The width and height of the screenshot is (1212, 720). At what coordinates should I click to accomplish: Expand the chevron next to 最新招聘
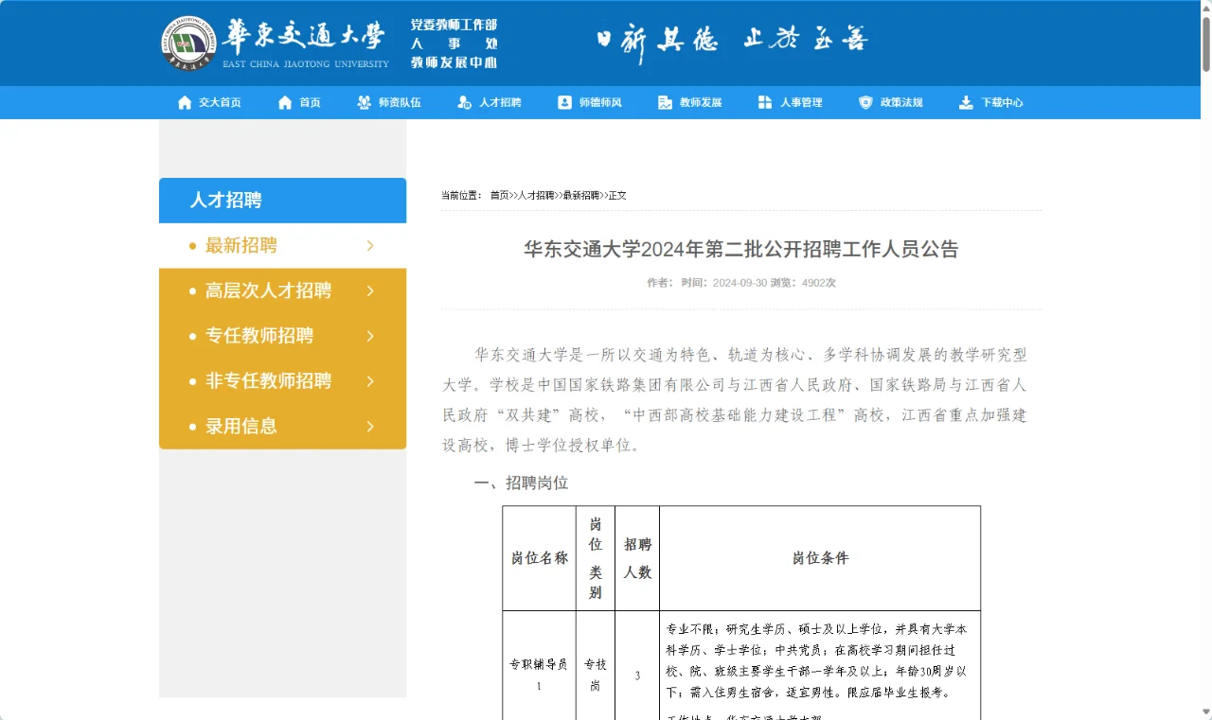[x=370, y=246]
